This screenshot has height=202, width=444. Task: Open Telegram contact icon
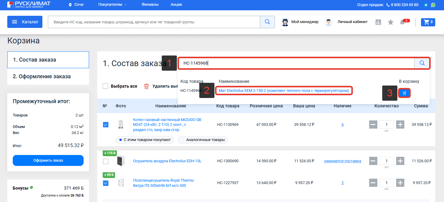pyautogui.click(x=426, y=5)
